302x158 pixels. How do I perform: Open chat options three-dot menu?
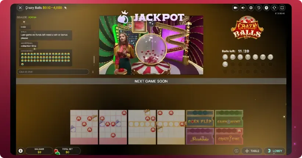[x=93, y=72]
